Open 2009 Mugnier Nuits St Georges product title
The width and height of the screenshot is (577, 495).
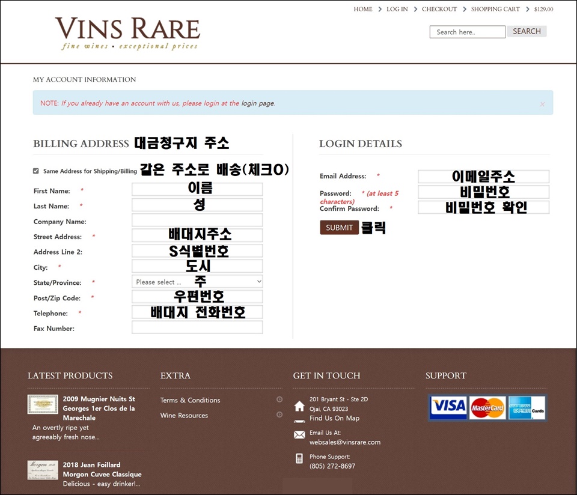[x=99, y=408]
